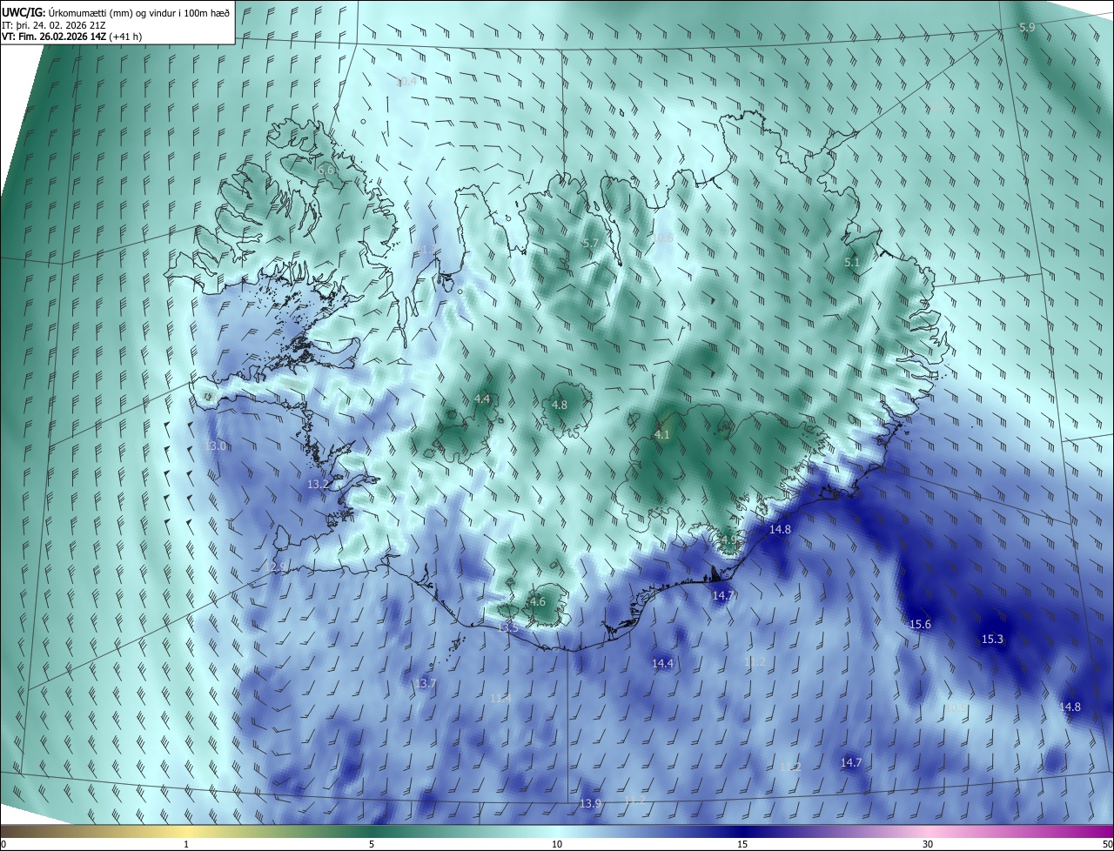
Task: Click the 4.1 value label
Action: tap(661, 434)
